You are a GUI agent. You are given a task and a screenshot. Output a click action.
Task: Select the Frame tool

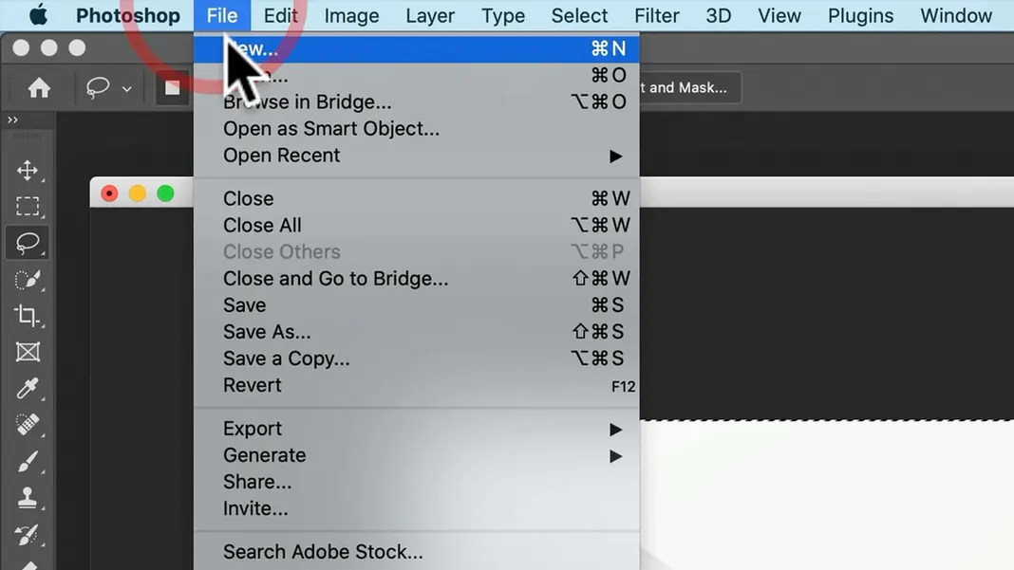(28, 352)
